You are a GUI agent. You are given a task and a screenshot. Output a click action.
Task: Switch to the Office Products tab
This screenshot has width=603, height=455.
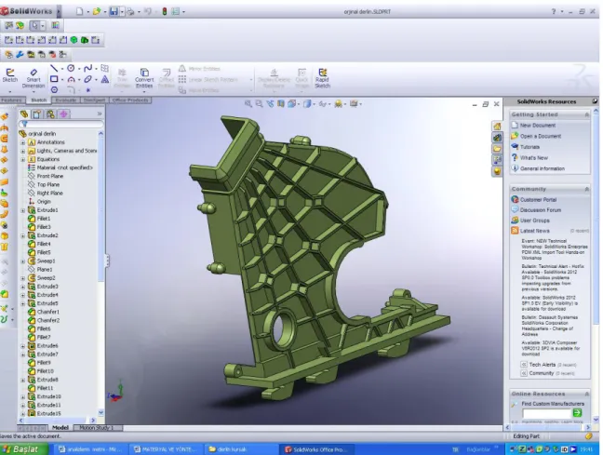click(130, 100)
